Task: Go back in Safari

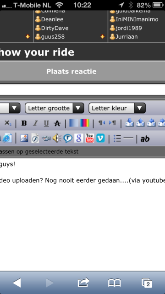Action: 16,282
